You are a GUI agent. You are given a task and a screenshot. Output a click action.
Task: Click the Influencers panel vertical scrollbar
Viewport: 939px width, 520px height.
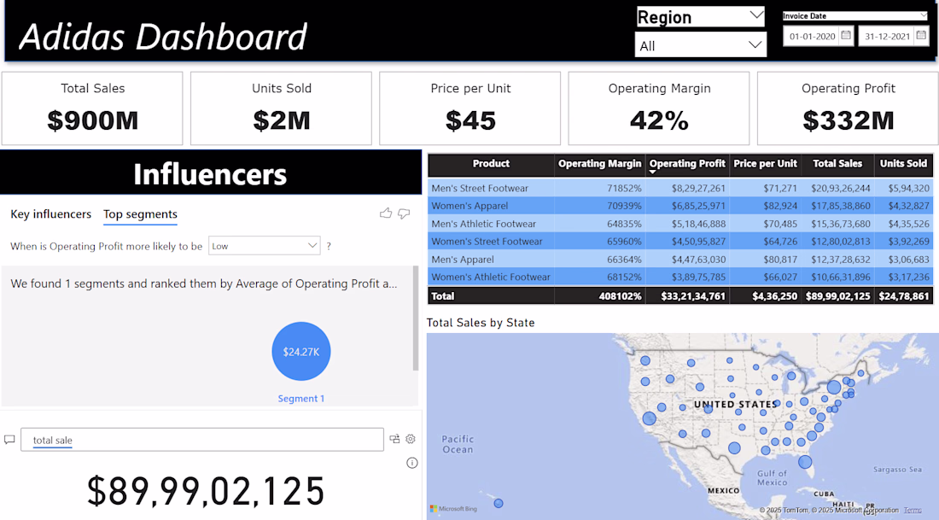(x=416, y=318)
